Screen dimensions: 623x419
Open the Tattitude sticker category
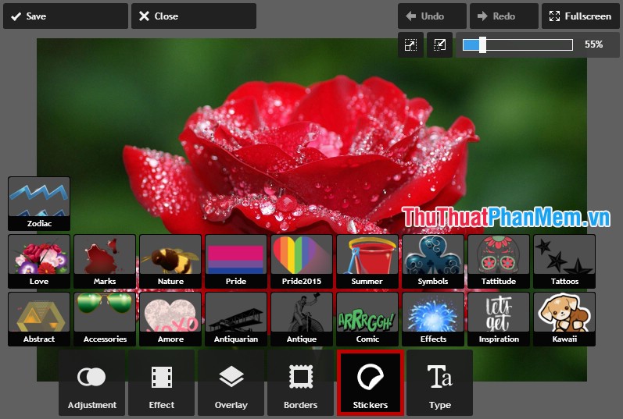pos(499,261)
